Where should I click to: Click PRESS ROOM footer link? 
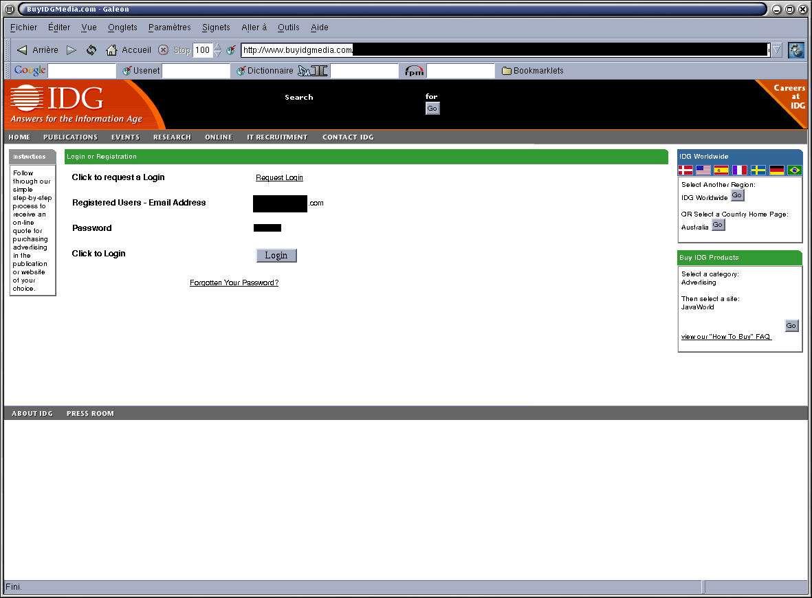coord(90,414)
